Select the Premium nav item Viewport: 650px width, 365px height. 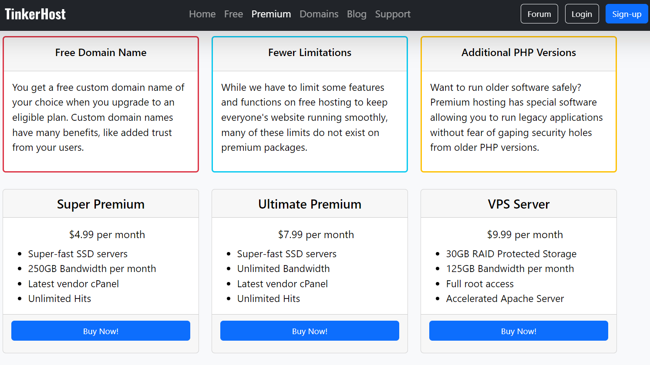point(271,14)
